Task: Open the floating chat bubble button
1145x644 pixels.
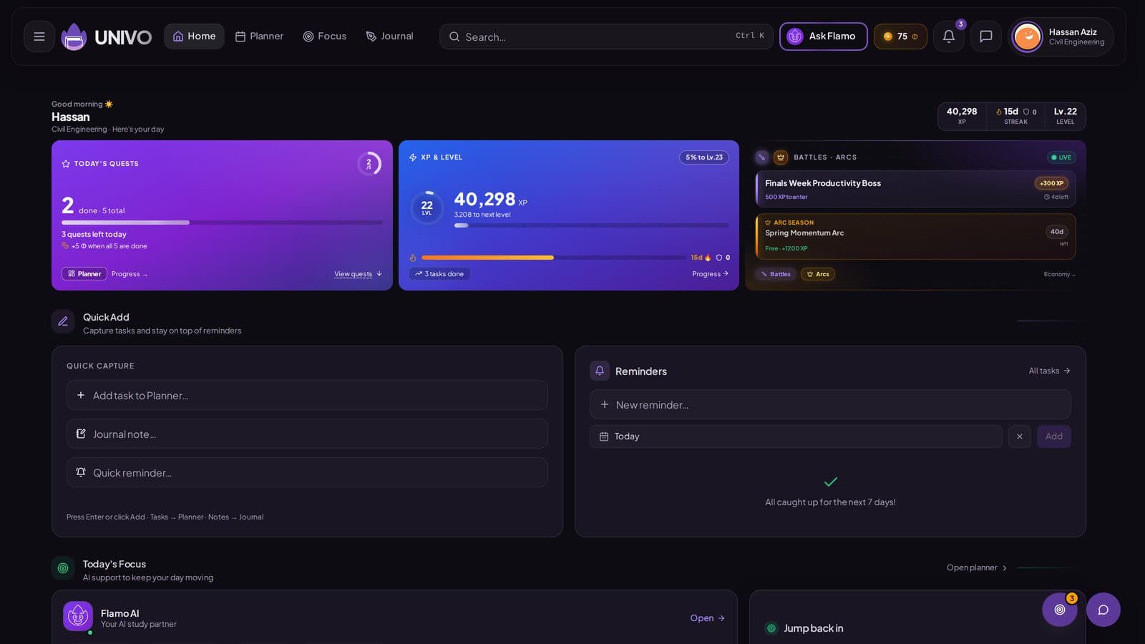Action: pyautogui.click(x=1103, y=610)
